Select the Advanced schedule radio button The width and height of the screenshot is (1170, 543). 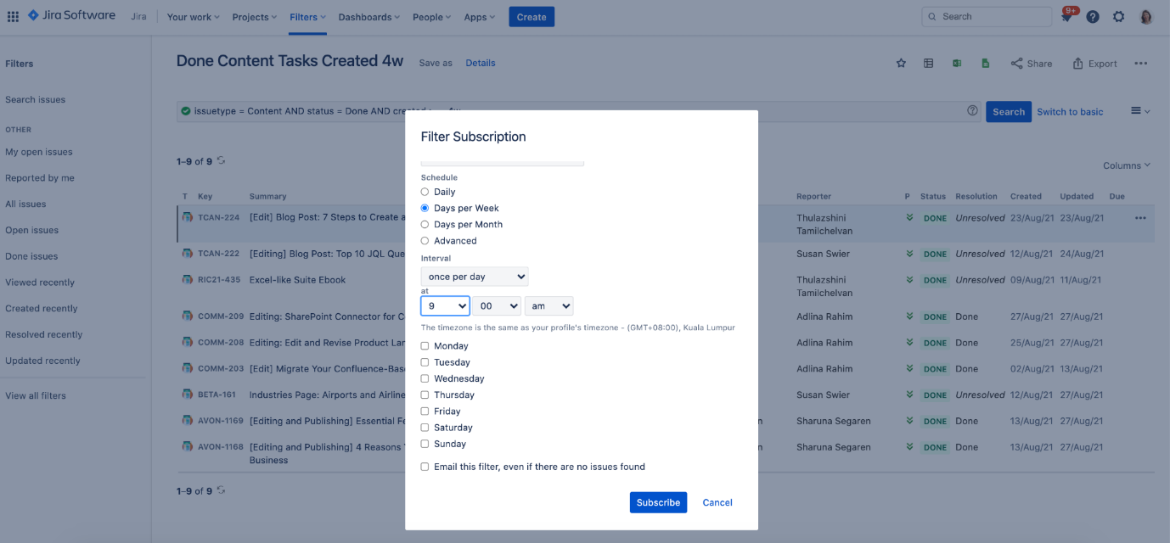coord(425,241)
